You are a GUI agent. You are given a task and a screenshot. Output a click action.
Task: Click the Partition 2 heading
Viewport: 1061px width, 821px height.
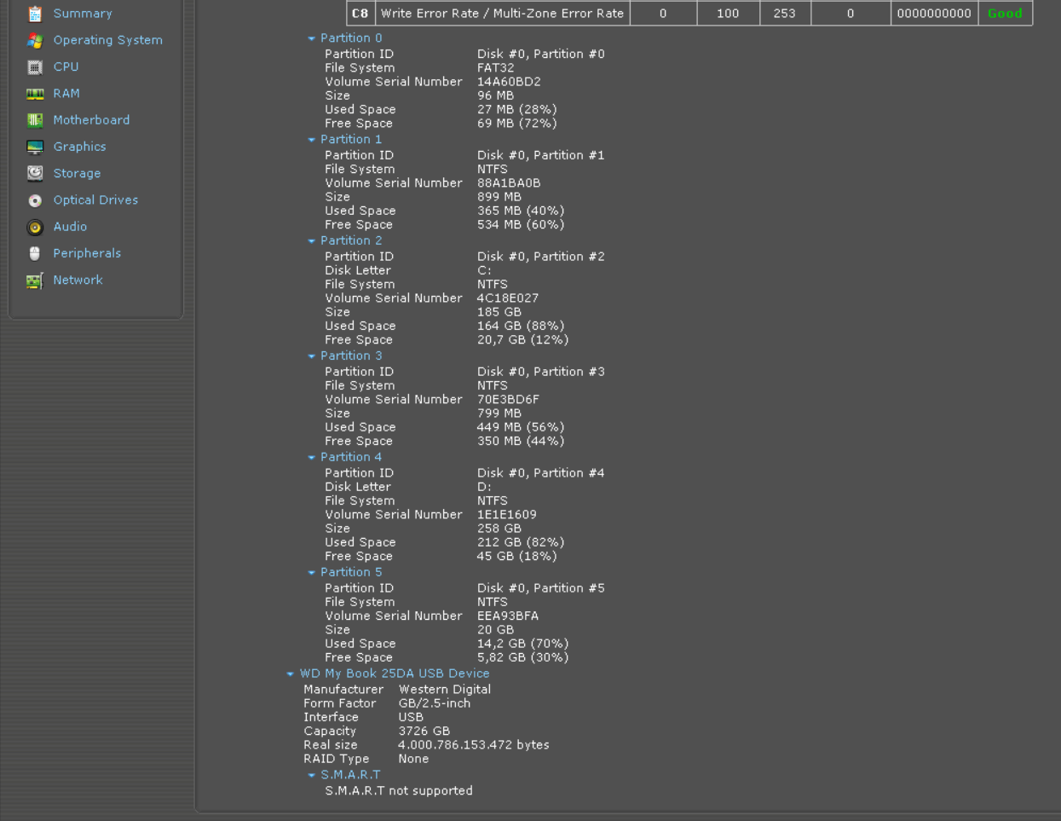(x=351, y=241)
